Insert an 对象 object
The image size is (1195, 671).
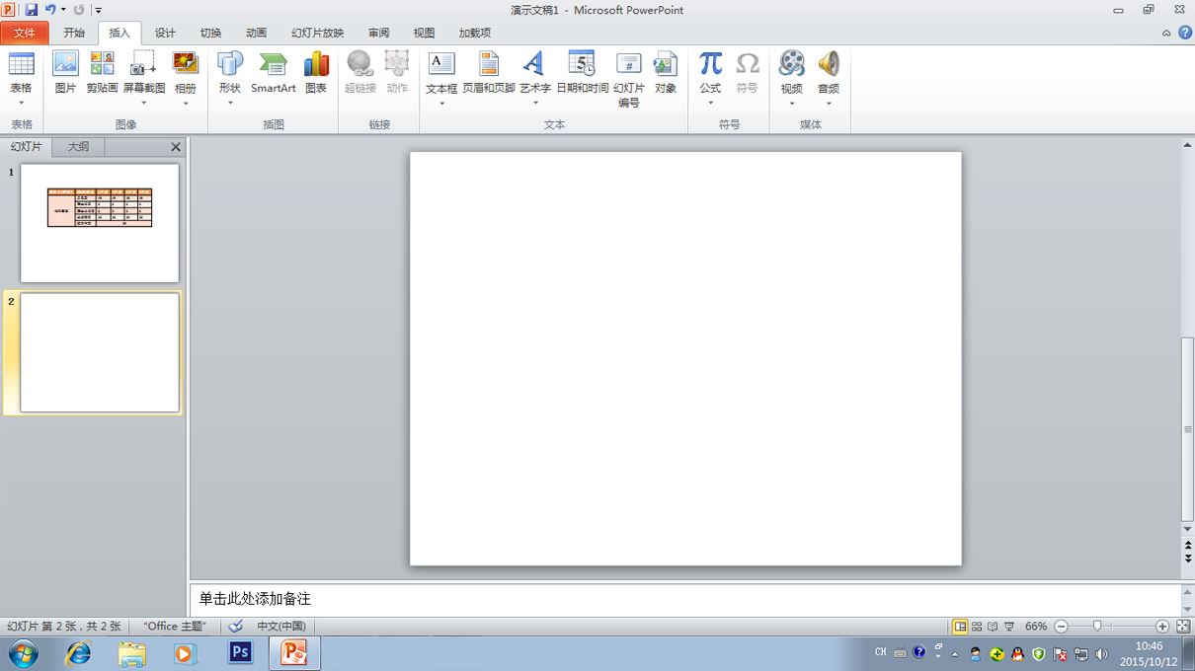[x=666, y=73]
